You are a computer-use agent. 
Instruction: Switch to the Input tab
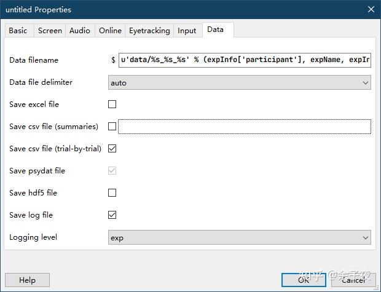[x=187, y=31]
